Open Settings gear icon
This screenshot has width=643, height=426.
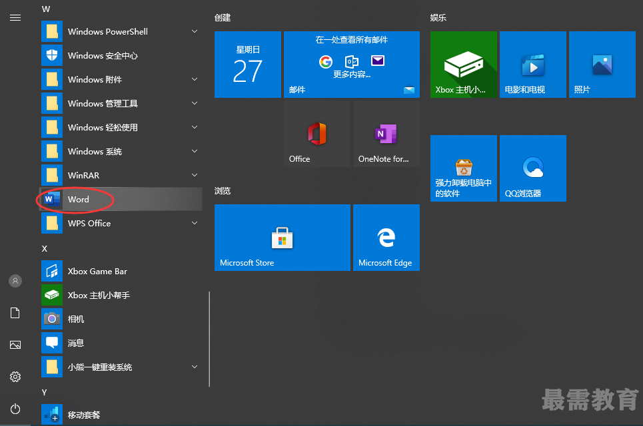tap(15, 377)
